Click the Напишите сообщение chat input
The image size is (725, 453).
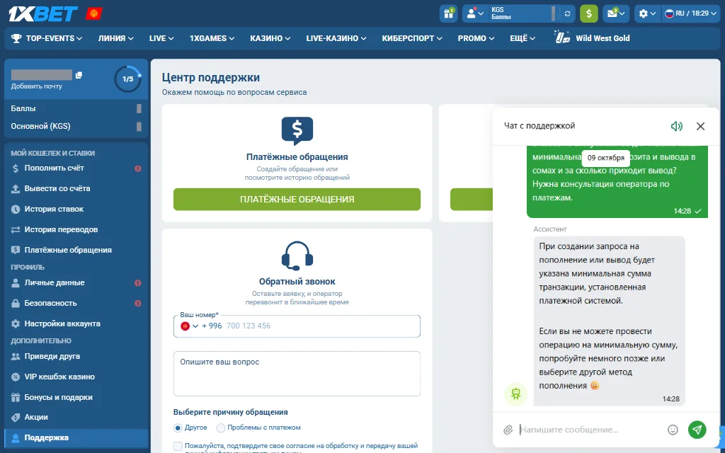click(590, 430)
